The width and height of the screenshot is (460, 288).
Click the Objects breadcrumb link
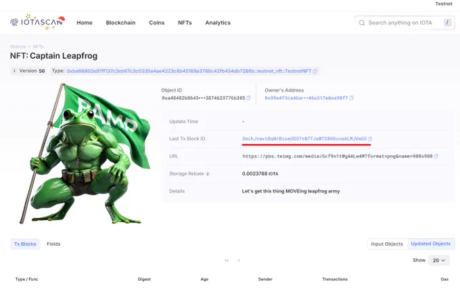pos(18,47)
